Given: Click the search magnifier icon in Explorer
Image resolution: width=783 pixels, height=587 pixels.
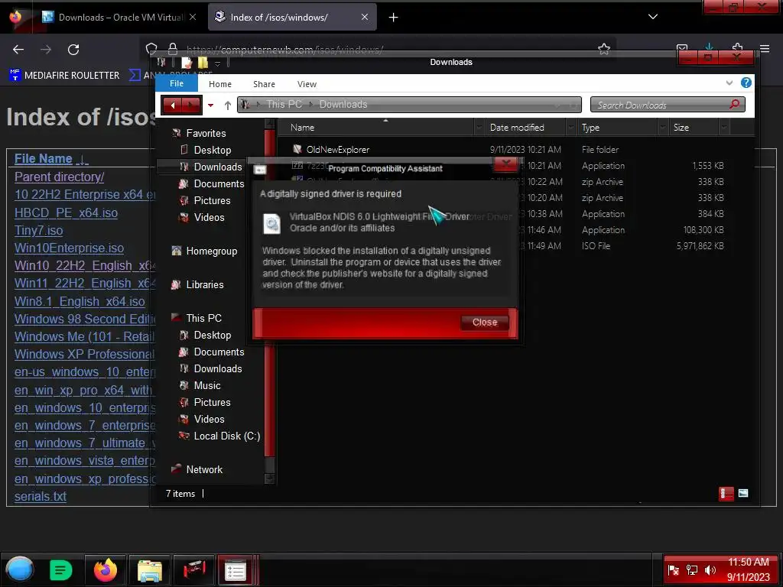Looking at the screenshot, I should (x=734, y=104).
